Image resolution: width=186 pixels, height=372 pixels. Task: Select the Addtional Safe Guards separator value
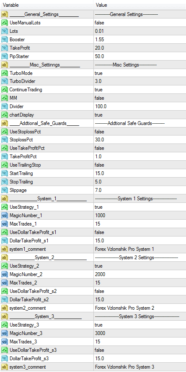pos(129,123)
